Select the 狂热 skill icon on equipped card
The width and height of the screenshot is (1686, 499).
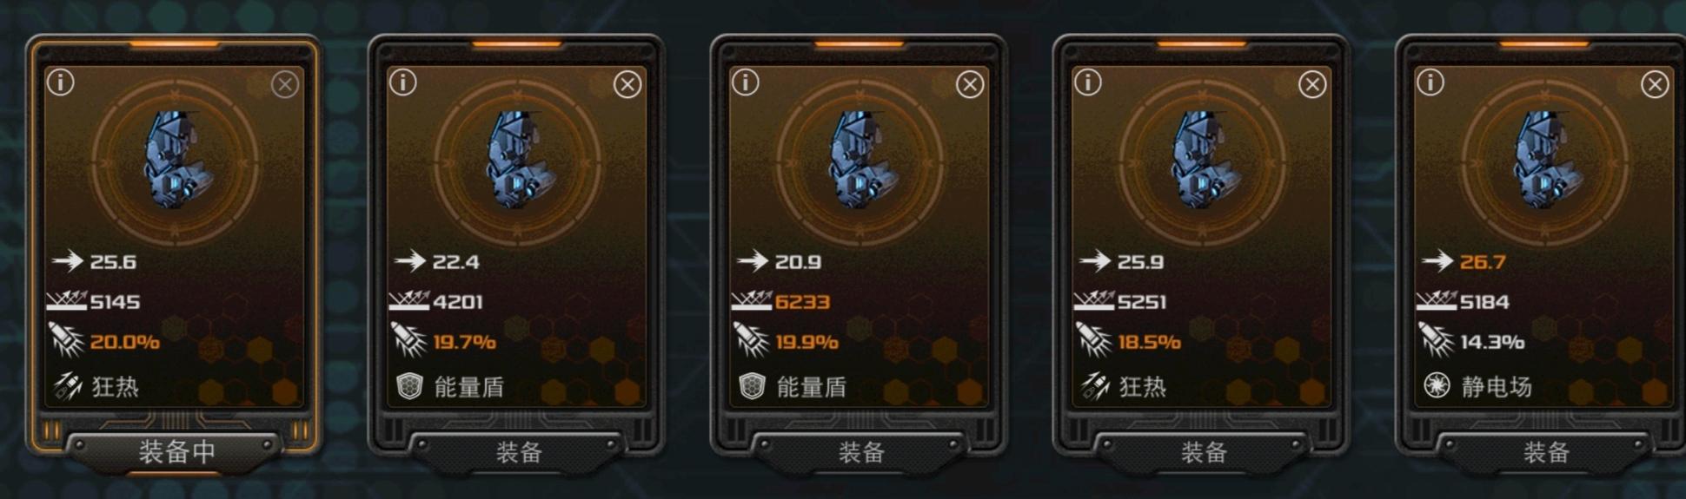pyautogui.click(x=67, y=385)
